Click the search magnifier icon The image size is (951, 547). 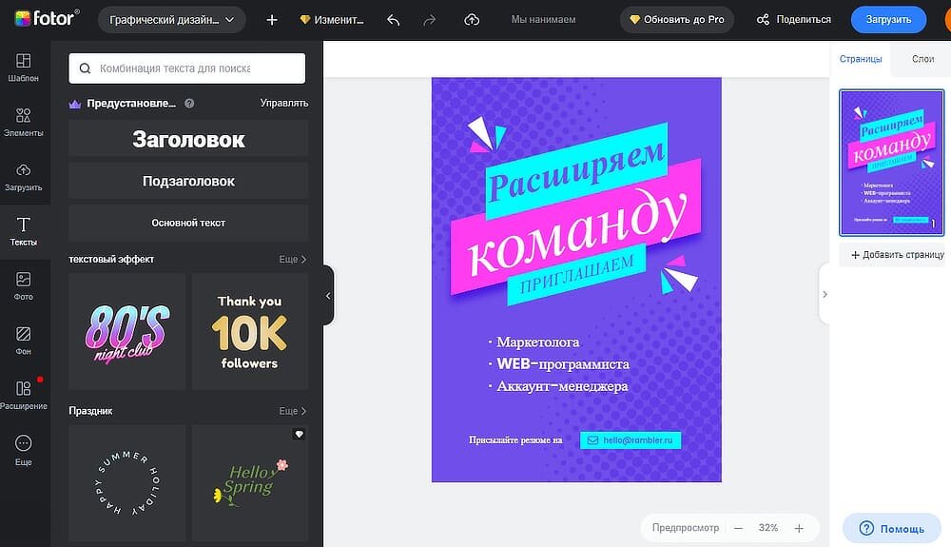85,68
